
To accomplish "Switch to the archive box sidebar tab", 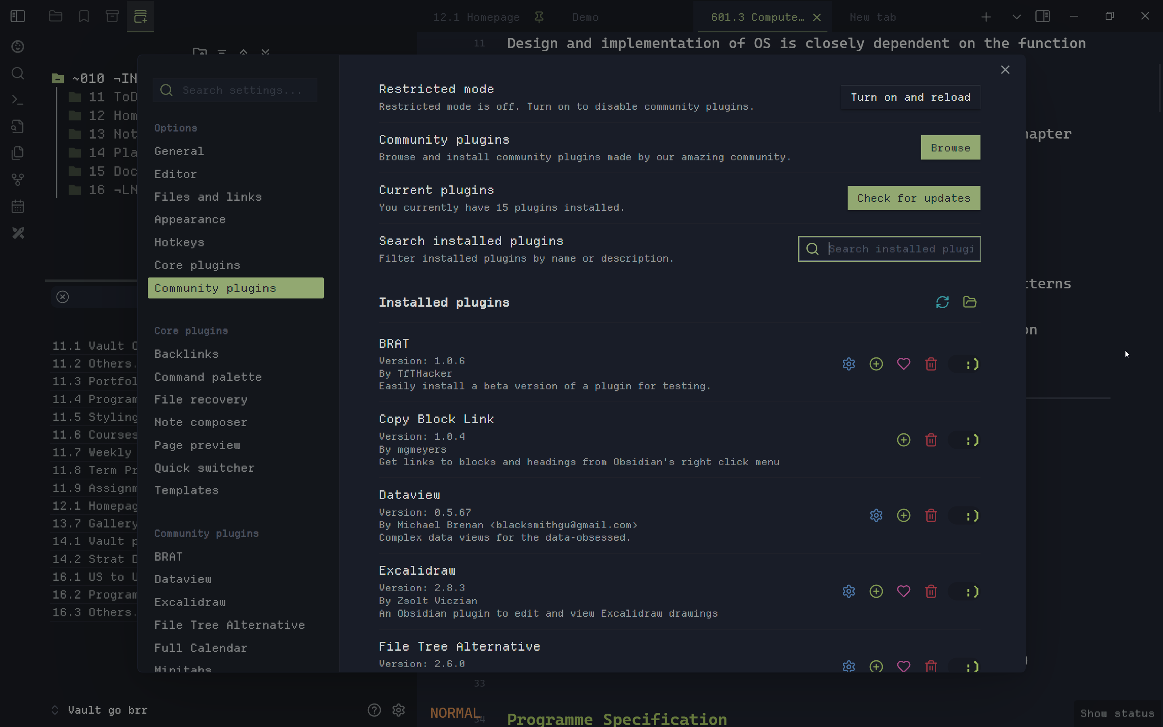I will pos(112,16).
